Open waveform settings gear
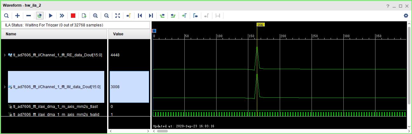412x134 pixels. (x=406, y=16)
